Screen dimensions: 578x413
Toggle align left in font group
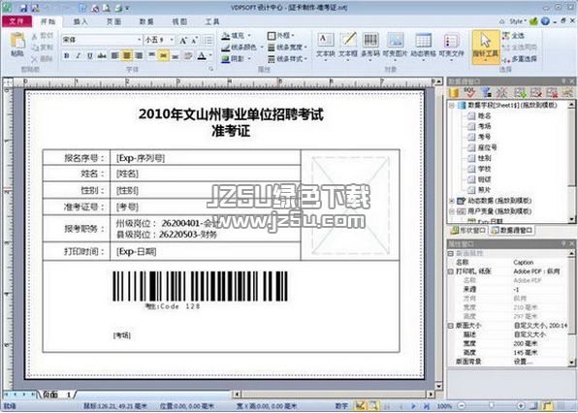(x=115, y=55)
